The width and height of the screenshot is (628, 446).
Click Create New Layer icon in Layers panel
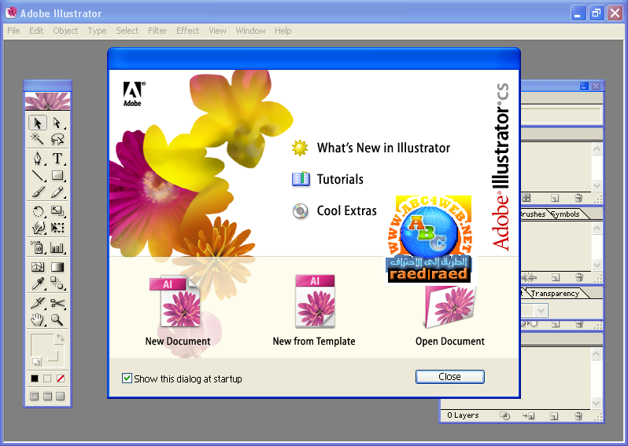point(554,416)
